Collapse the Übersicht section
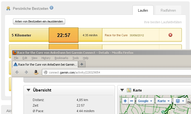Viewport: 191px width, 114px height. tap(28, 90)
